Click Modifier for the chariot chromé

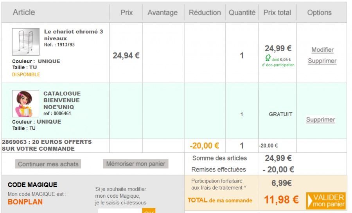[322, 50]
